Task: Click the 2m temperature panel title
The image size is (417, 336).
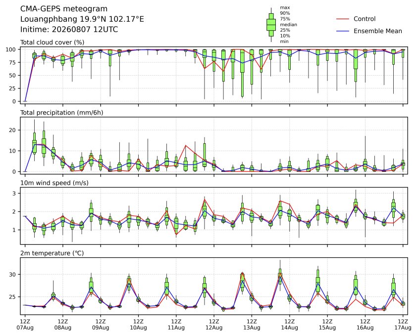Action: (x=52, y=253)
